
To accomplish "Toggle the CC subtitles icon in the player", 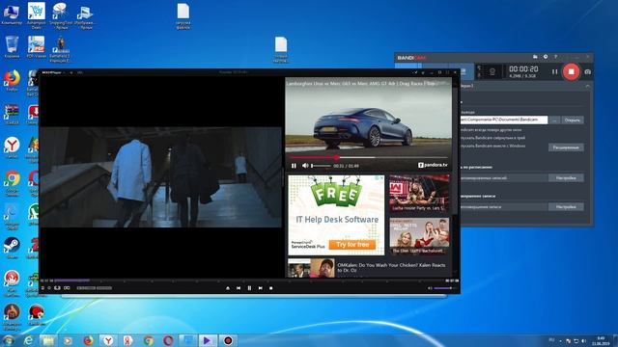I will [67, 288].
